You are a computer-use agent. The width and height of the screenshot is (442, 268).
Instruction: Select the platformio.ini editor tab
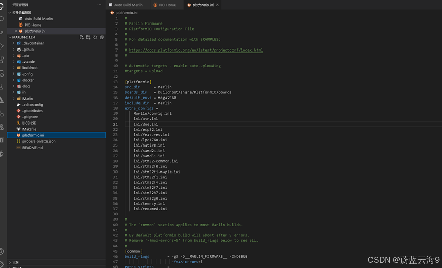pyautogui.click(x=203, y=5)
